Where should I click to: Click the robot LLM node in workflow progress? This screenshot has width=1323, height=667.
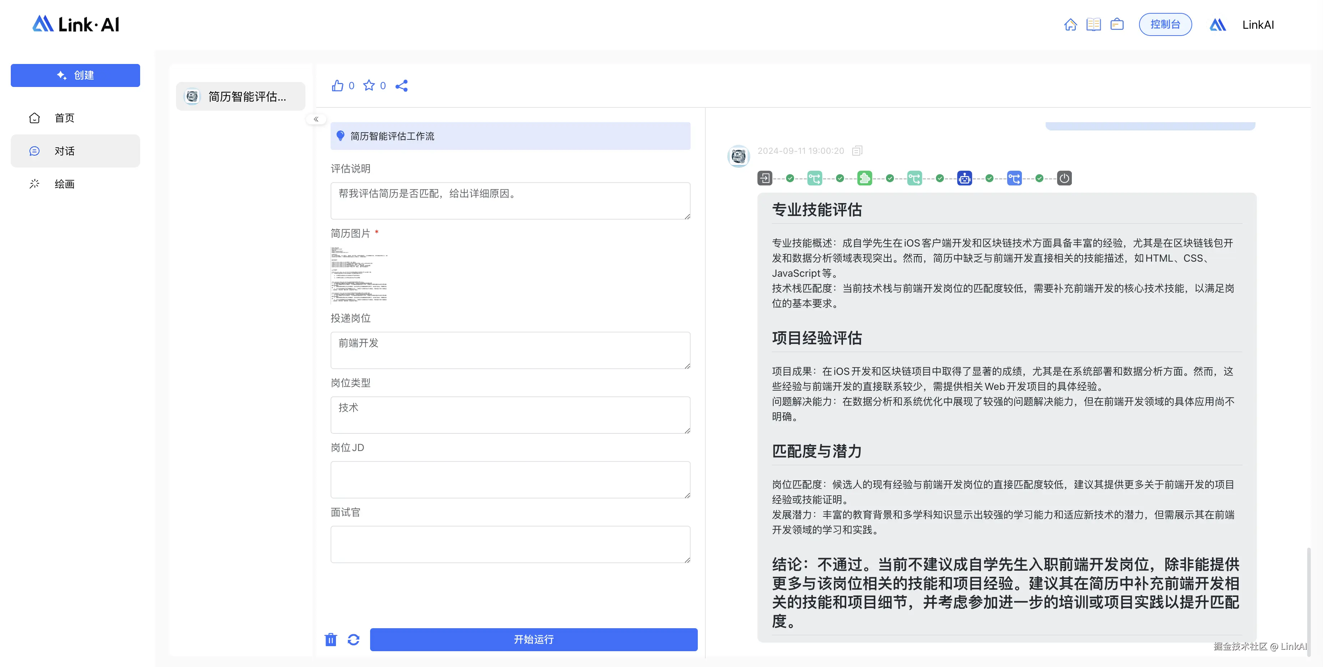point(964,178)
